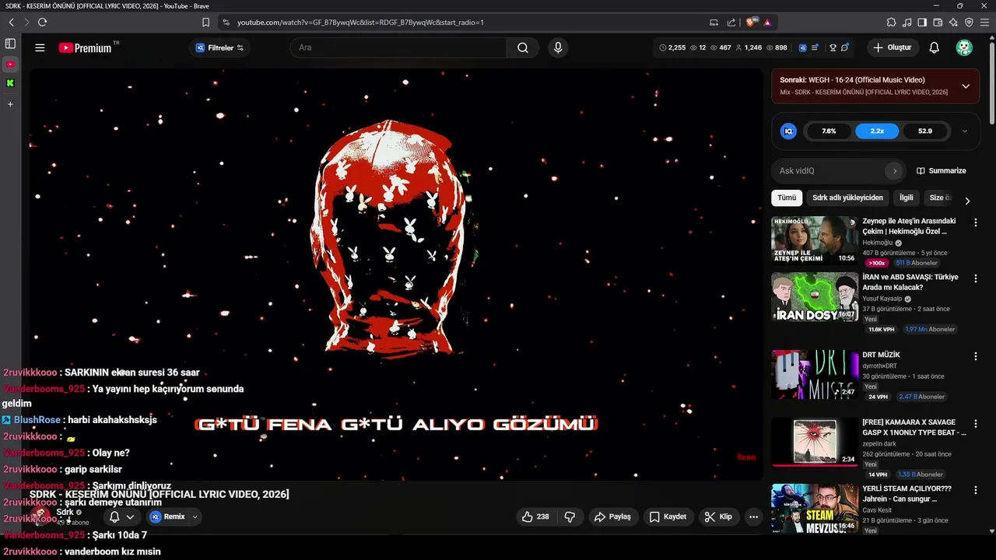The width and height of the screenshot is (996, 560).
Task: Click the Paylaş share button
Action: 612,516
